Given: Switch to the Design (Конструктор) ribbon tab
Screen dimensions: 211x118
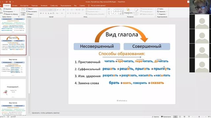Looking at the screenshot, I should (x=24, y=6).
